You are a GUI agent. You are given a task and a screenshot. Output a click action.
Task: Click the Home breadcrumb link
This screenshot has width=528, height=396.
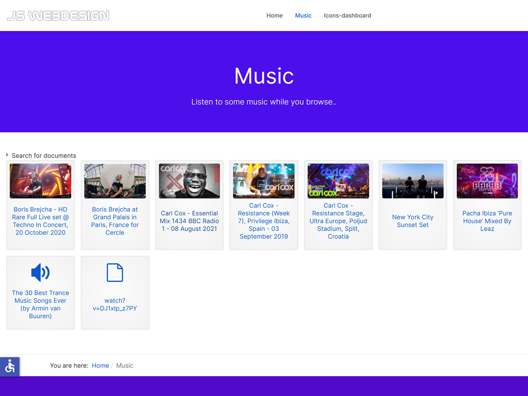[100, 365]
